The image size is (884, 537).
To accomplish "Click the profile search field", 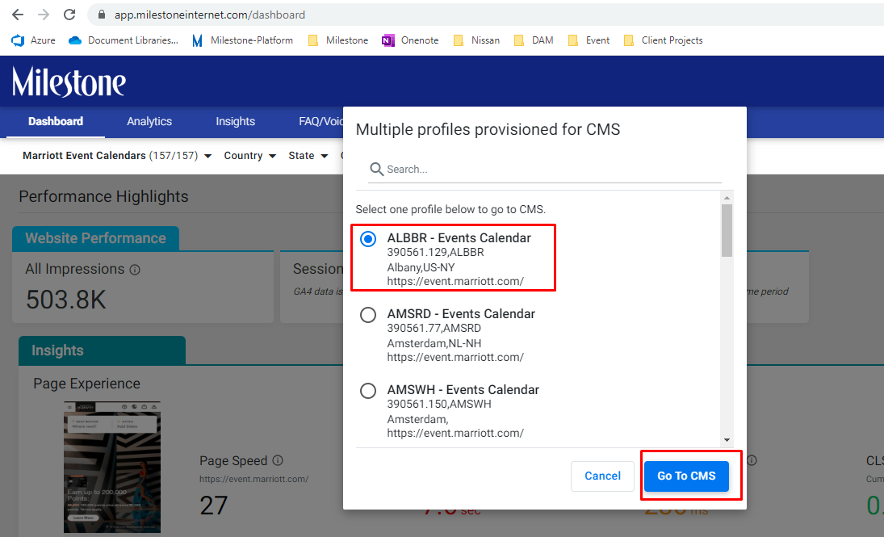I will tap(545, 170).
